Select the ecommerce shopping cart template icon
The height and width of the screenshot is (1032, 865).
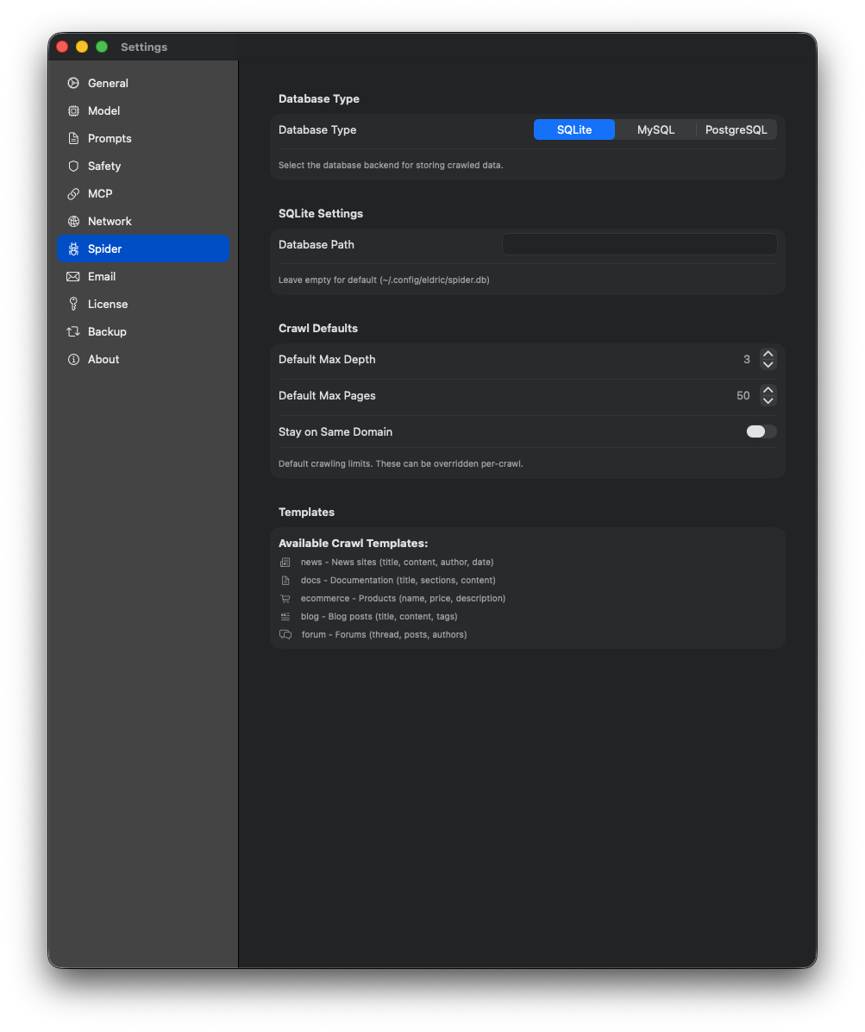pos(285,598)
